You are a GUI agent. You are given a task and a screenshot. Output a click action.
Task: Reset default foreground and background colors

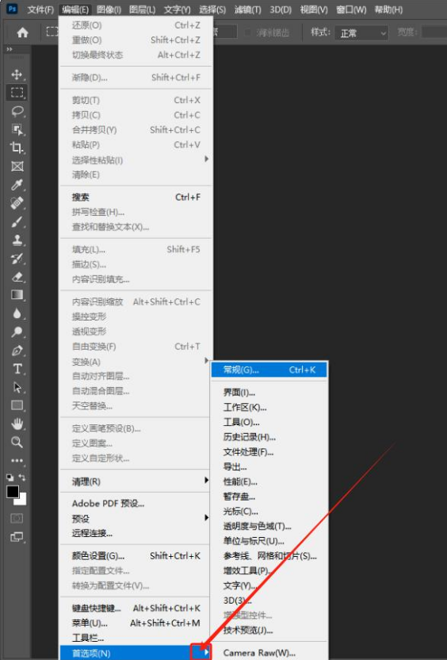pyautogui.click(x=10, y=478)
